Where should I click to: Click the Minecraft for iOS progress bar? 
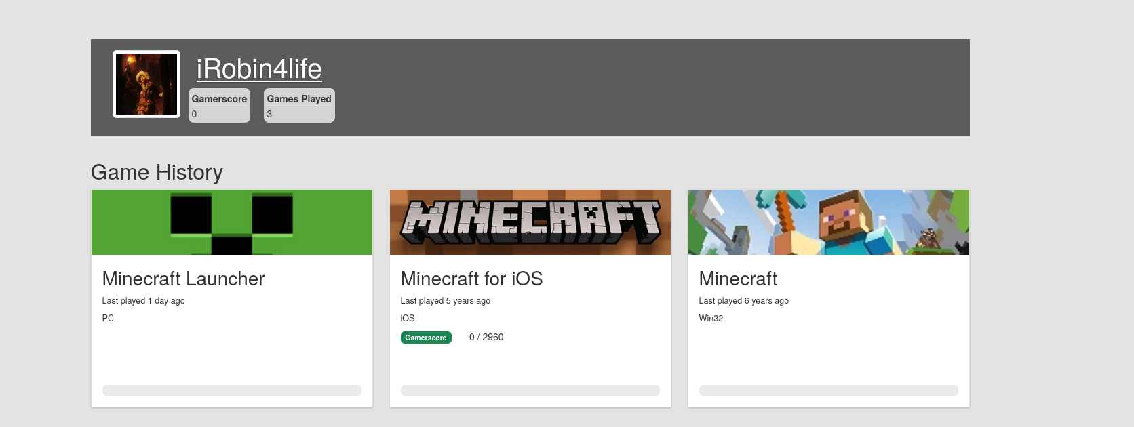[x=530, y=390]
